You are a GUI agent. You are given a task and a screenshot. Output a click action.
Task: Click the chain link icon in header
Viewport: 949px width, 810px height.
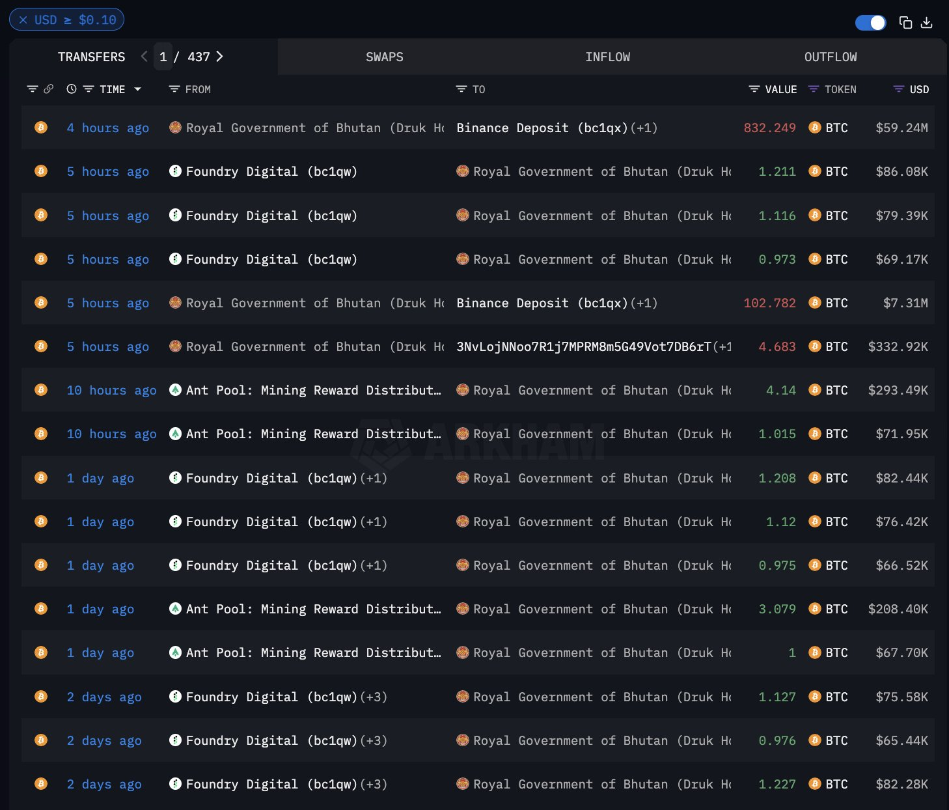[x=49, y=89]
